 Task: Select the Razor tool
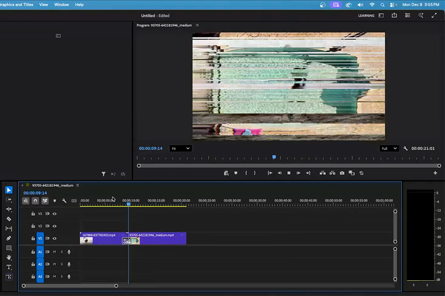click(x=7, y=219)
